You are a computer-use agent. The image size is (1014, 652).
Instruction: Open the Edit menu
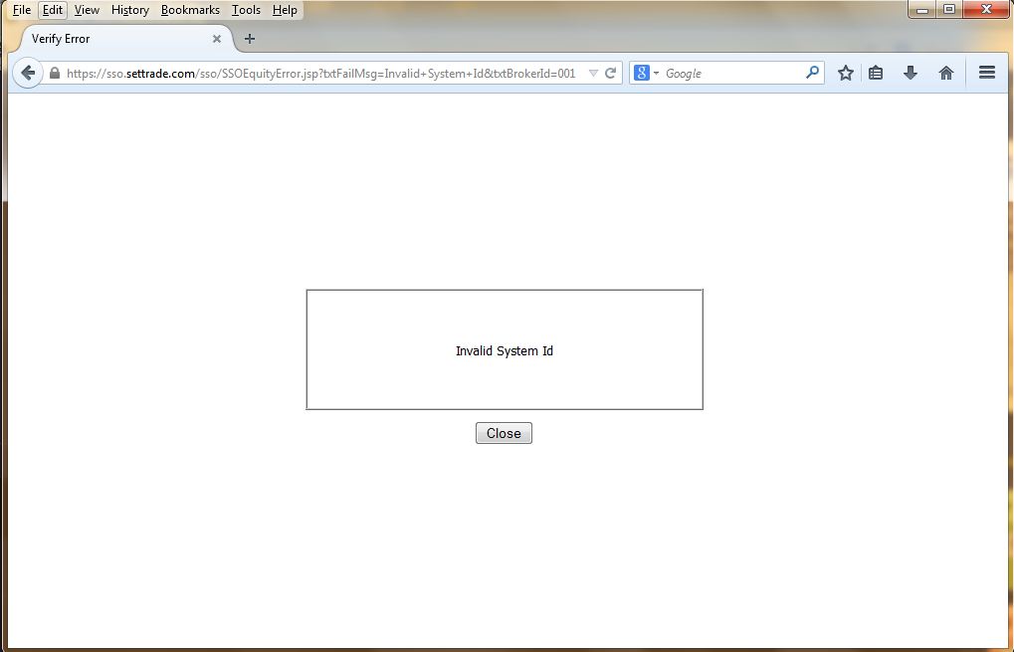coord(53,10)
